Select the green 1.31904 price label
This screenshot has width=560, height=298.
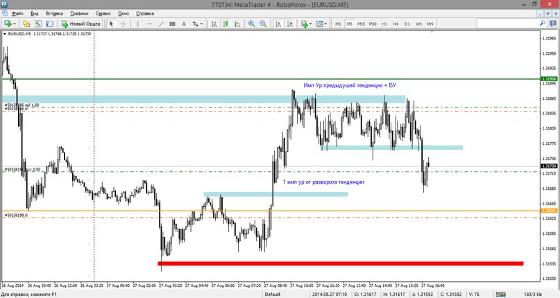549,79
